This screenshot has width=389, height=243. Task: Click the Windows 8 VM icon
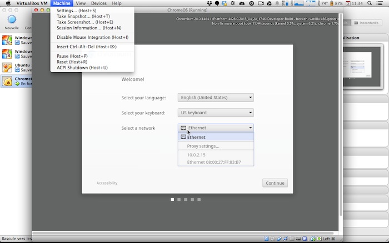[x=7, y=54]
